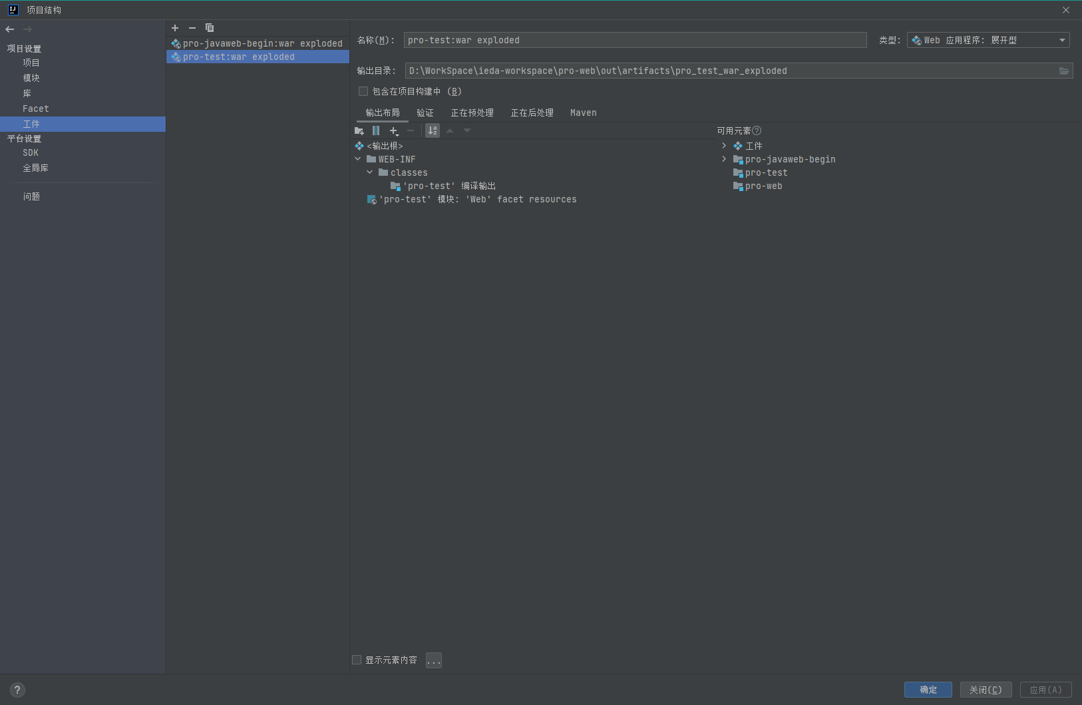Switch to the 输出布局 tab
The width and height of the screenshot is (1082, 705).
coord(383,113)
